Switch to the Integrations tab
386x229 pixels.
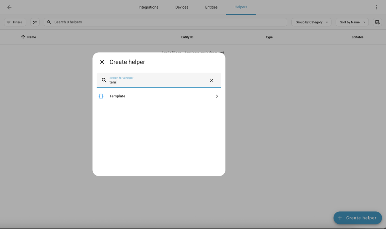(x=148, y=7)
